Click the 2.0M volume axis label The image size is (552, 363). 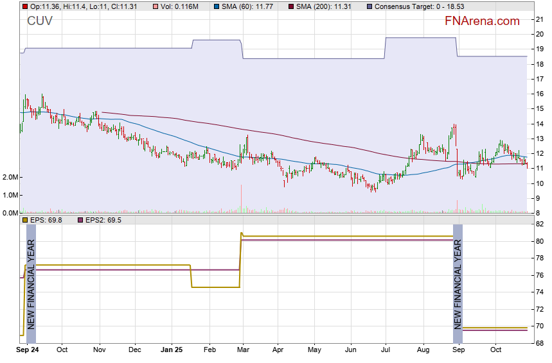pyautogui.click(x=9, y=177)
